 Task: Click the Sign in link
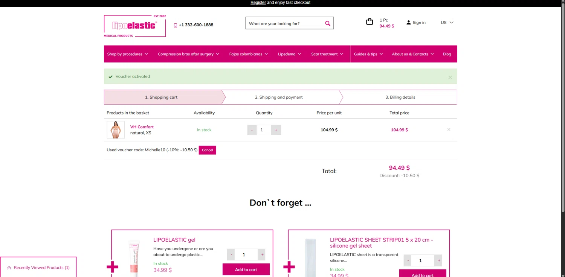point(419,23)
